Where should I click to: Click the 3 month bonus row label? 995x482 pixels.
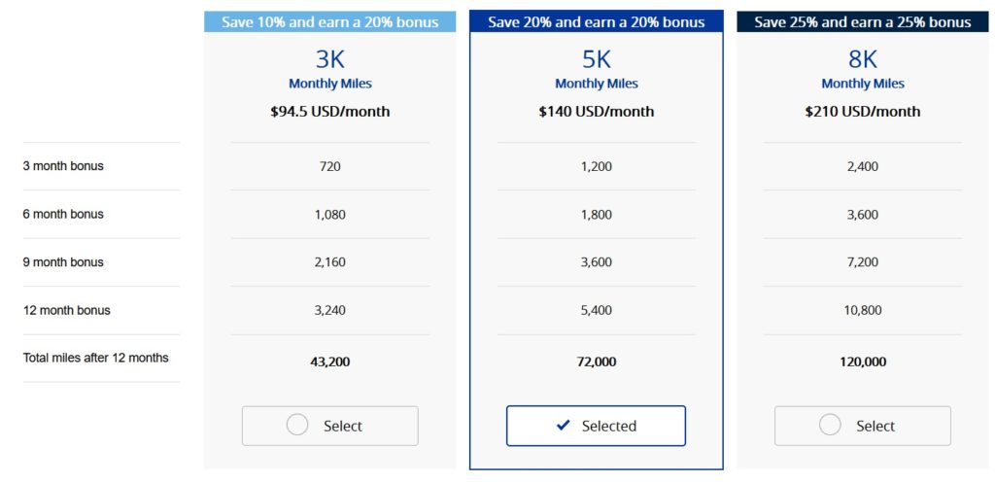point(63,166)
